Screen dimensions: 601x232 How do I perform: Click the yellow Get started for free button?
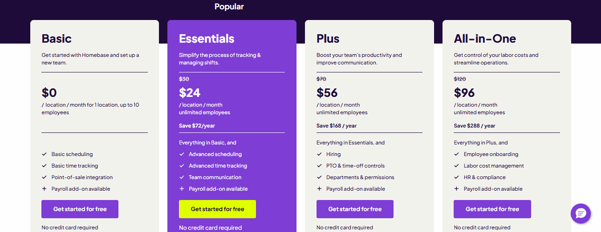point(217,209)
